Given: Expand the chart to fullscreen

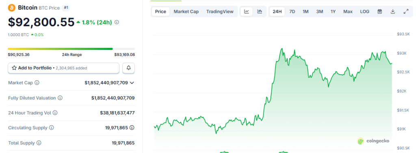Looking at the screenshot, I should point(406,12).
